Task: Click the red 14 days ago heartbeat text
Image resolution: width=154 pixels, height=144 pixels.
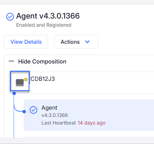Action: [91, 123]
